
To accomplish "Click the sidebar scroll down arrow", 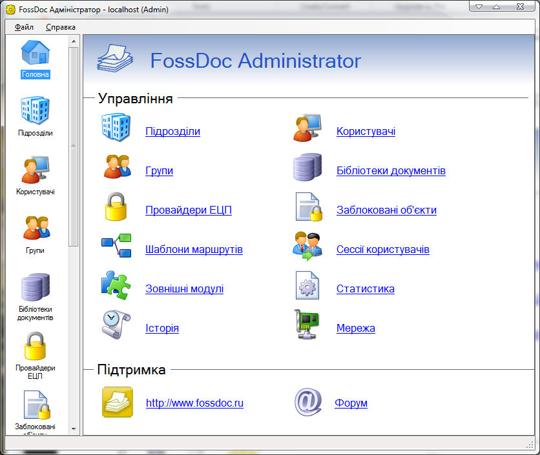I will 74,429.
